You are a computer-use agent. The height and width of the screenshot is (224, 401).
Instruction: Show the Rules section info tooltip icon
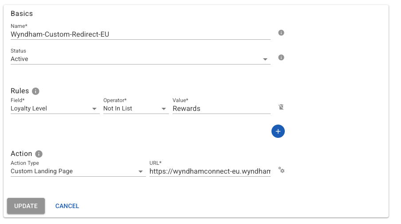click(x=35, y=91)
